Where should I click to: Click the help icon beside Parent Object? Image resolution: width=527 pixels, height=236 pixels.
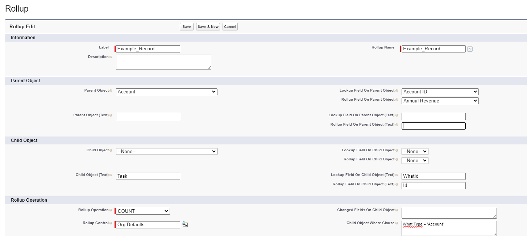111,90
